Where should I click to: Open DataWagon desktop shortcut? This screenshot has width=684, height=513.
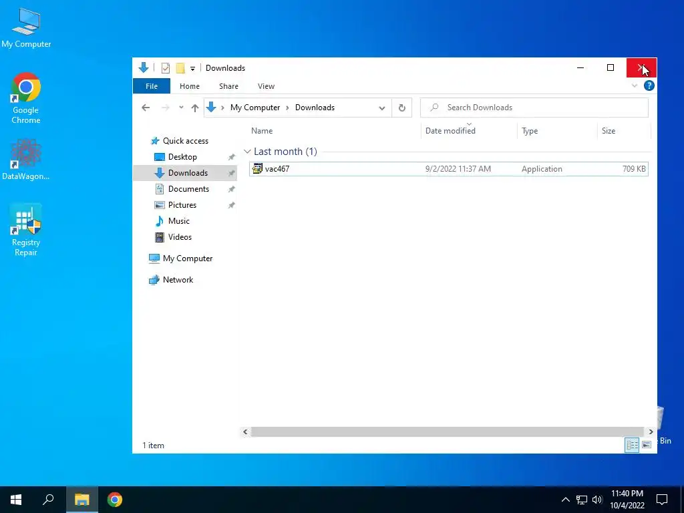(26, 159)
